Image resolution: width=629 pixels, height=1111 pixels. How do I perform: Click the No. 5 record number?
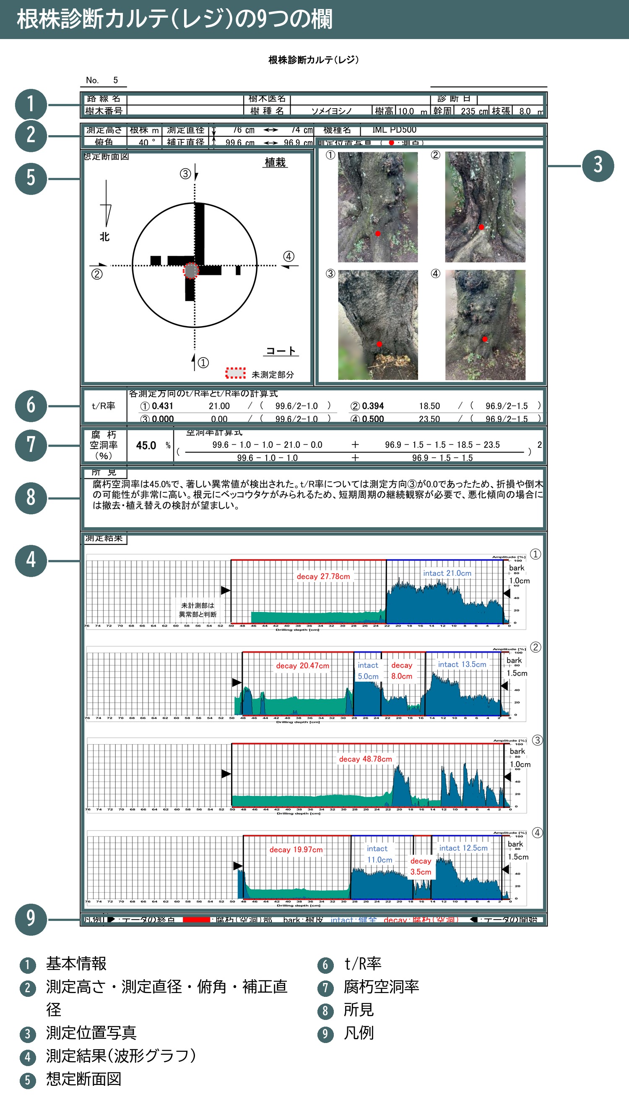(102, 80)
